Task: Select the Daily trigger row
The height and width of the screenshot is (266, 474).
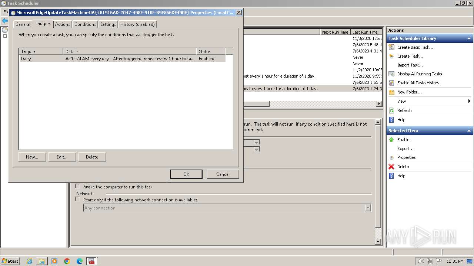Action: pos(122,58)
